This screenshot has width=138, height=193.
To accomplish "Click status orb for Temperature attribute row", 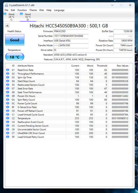I will point(8,118).
